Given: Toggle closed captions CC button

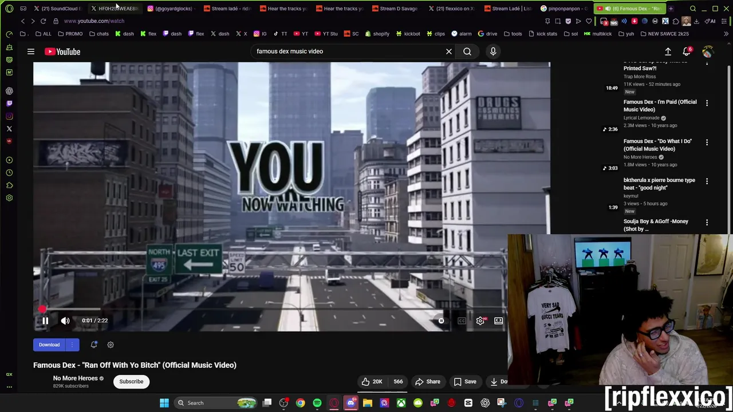Looking at the screenshot, I should (462, 321).
